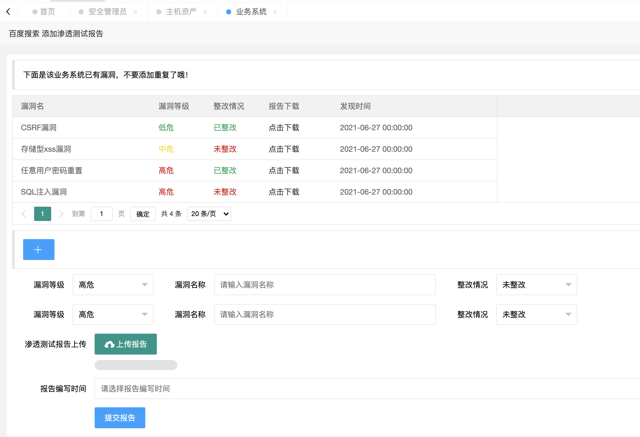640x437 pixels.
Task: Download report for SQL注入漏洞
Action: pyautogui.click(x=284, y=192)
